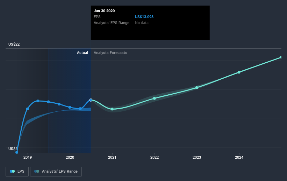
Task: Select the 2023 forecast data point
Action: pos(197,88)
